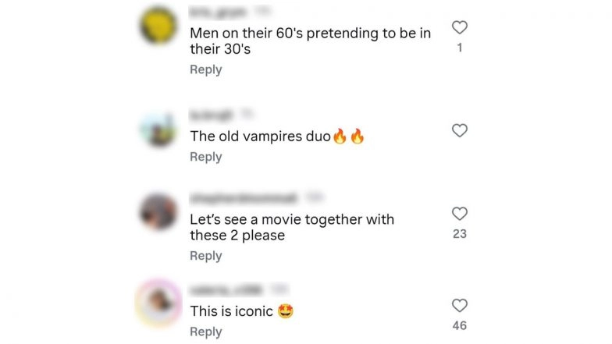612x344 pixels.
Task: Open blurred username above "old vampires duo"
Action: [x=211, y=115]
